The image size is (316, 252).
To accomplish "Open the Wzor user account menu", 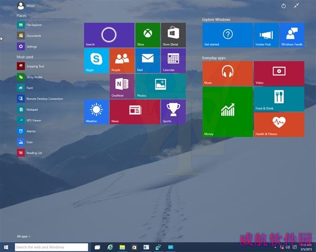I will [x=26, y=6].
